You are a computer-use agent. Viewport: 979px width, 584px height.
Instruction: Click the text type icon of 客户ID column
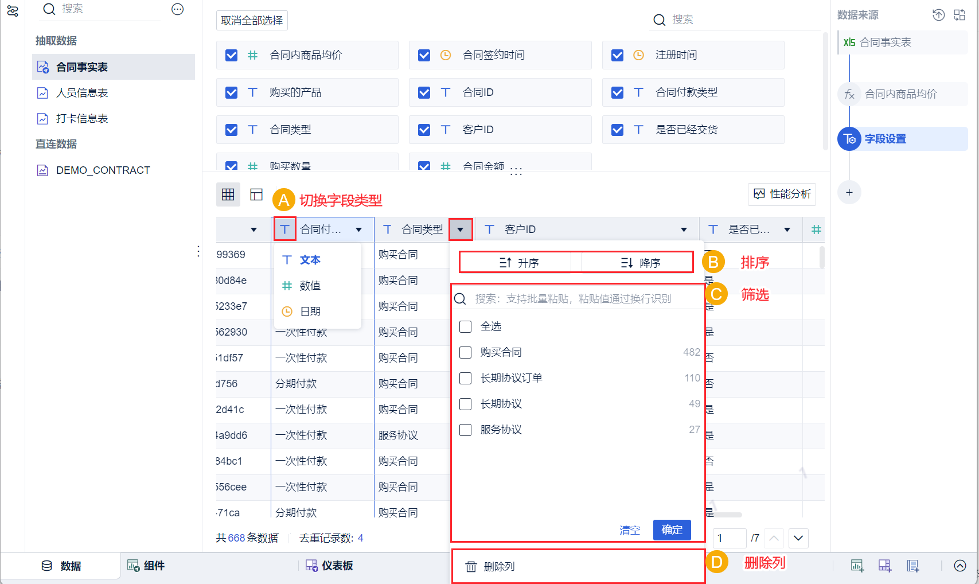point(490,229)
